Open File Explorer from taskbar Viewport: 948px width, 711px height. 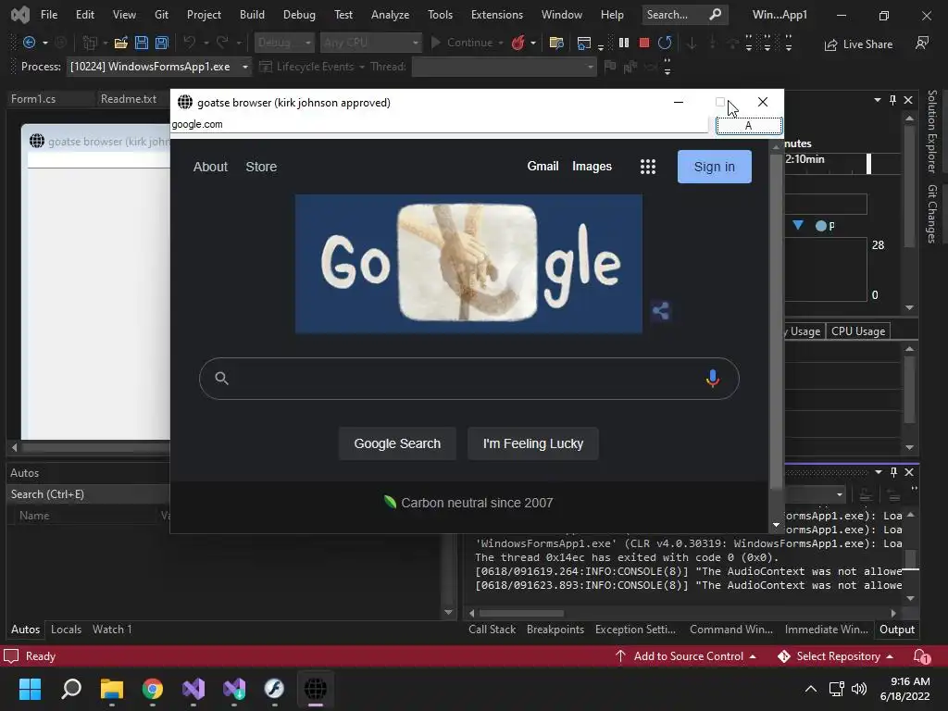[112, 688]
